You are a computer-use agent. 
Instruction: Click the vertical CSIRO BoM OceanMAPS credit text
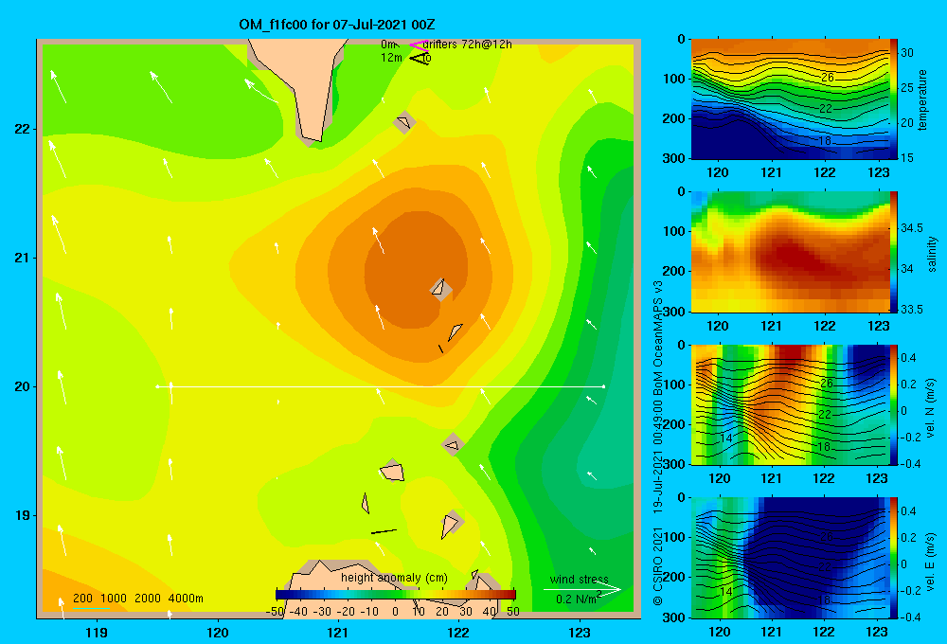[658, 442]
